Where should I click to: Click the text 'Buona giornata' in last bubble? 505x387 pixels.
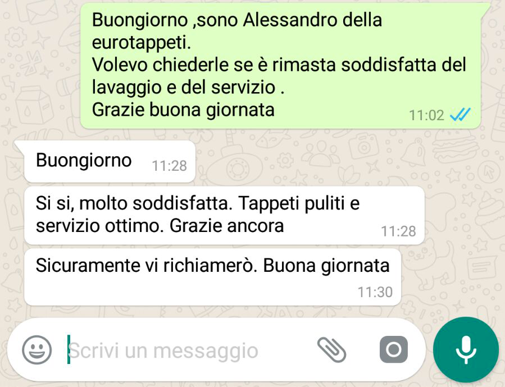point(326,266)
